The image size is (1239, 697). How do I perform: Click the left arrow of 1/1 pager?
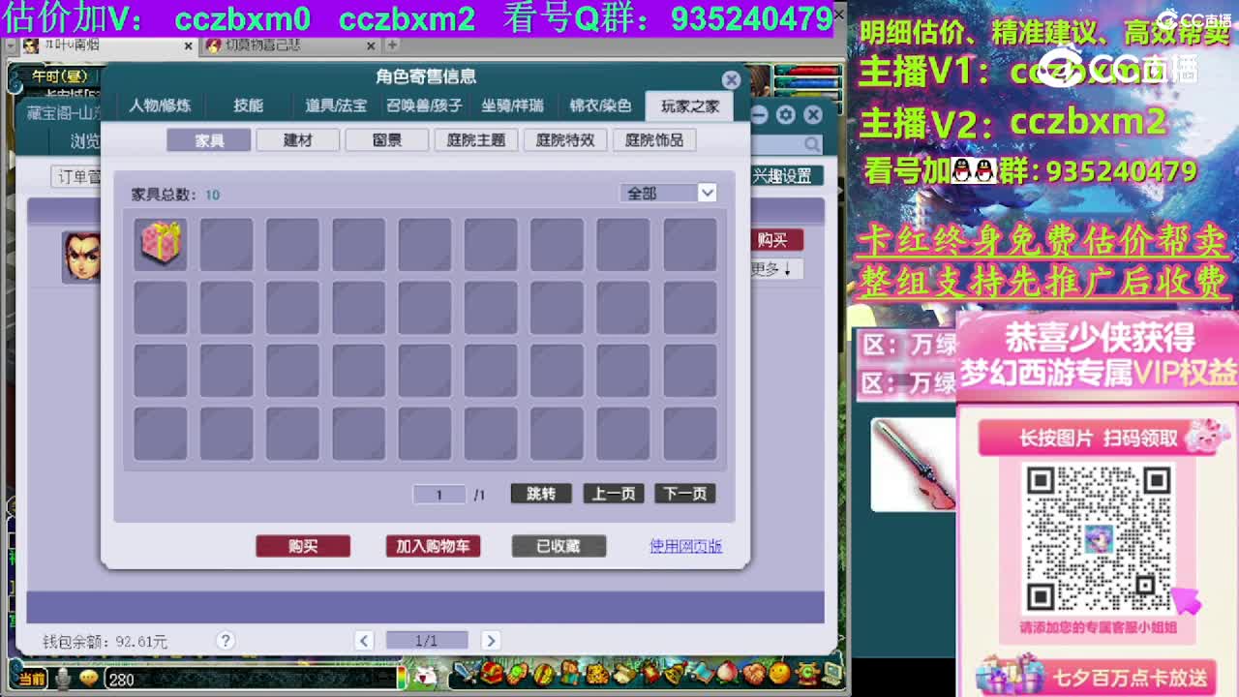click(364, 640)
